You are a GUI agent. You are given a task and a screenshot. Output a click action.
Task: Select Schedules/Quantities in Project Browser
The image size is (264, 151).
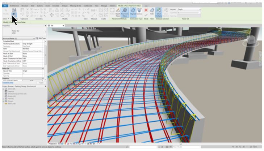[x=17, y=94]
